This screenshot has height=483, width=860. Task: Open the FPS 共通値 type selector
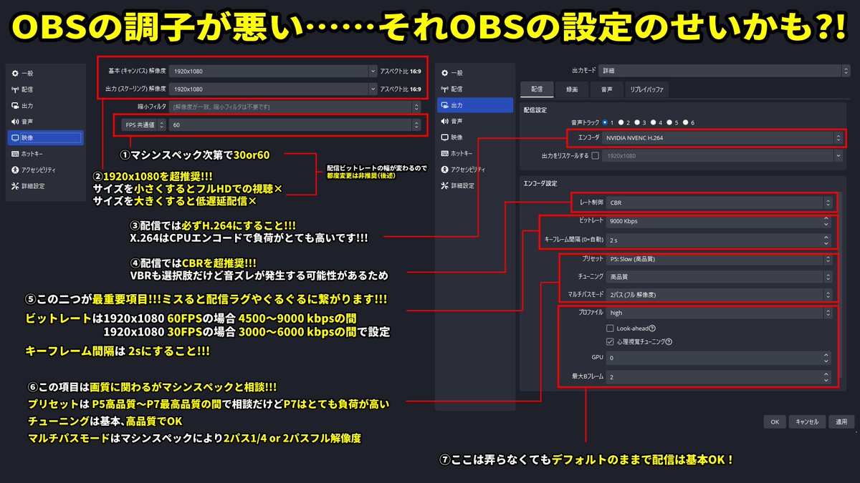coord(143,125)
